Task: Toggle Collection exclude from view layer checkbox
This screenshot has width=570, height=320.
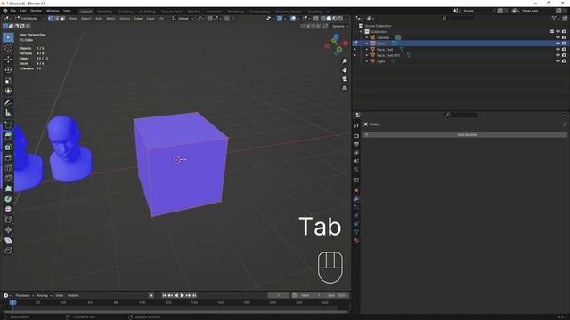Action: pyautogui.click(x=552, y=32)
